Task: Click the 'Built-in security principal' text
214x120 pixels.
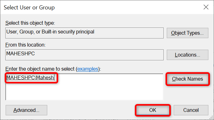Action: (68, 32)
